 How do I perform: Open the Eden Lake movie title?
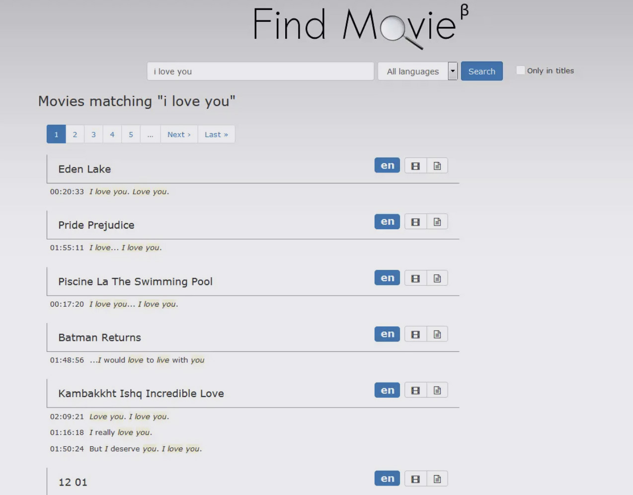[x=84, y=169]
